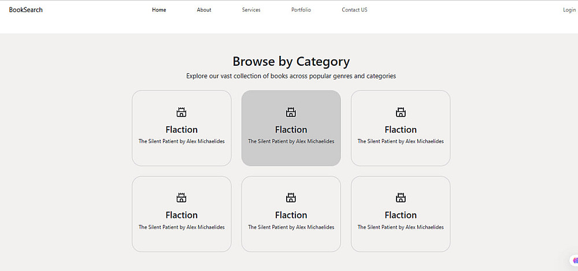Select the Flaction title in the top-left card

pos(181,130)
